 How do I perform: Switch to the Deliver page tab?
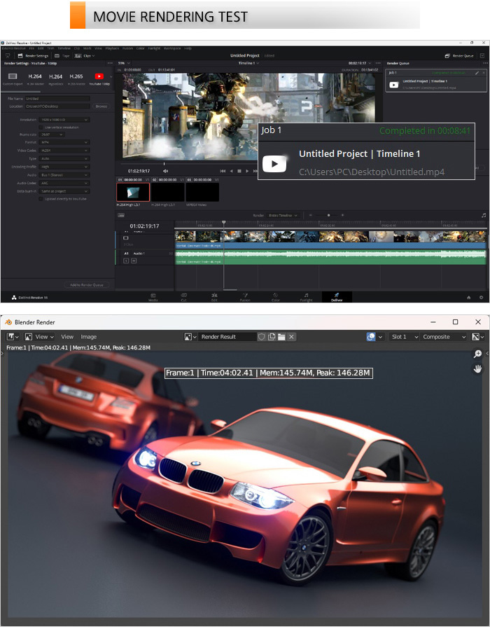coord(336,297)
